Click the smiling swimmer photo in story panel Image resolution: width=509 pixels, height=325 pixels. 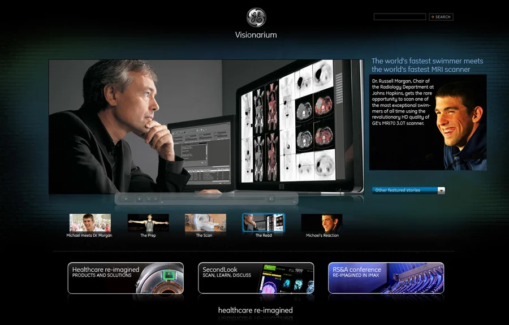point(461,125)
